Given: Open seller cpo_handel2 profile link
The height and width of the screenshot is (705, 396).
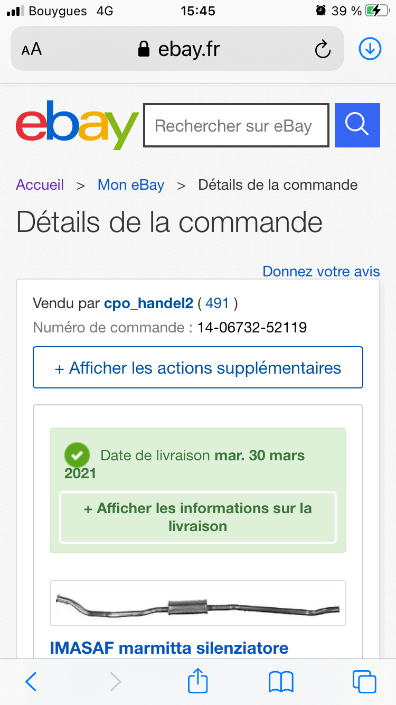Looking at the screenshot, I should (148, 303).
